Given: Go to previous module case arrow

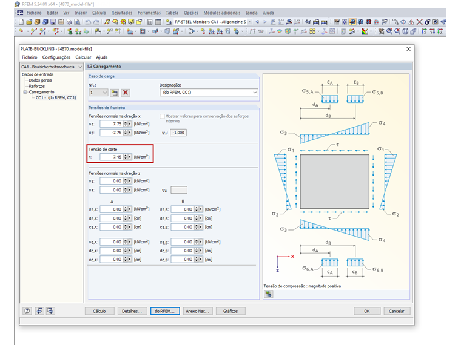Looking at the screenshot, I should (x=257, y=22).
